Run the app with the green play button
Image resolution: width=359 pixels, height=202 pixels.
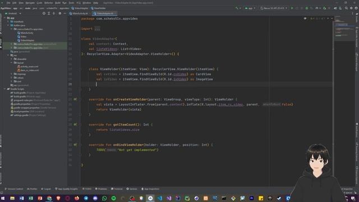292,8
